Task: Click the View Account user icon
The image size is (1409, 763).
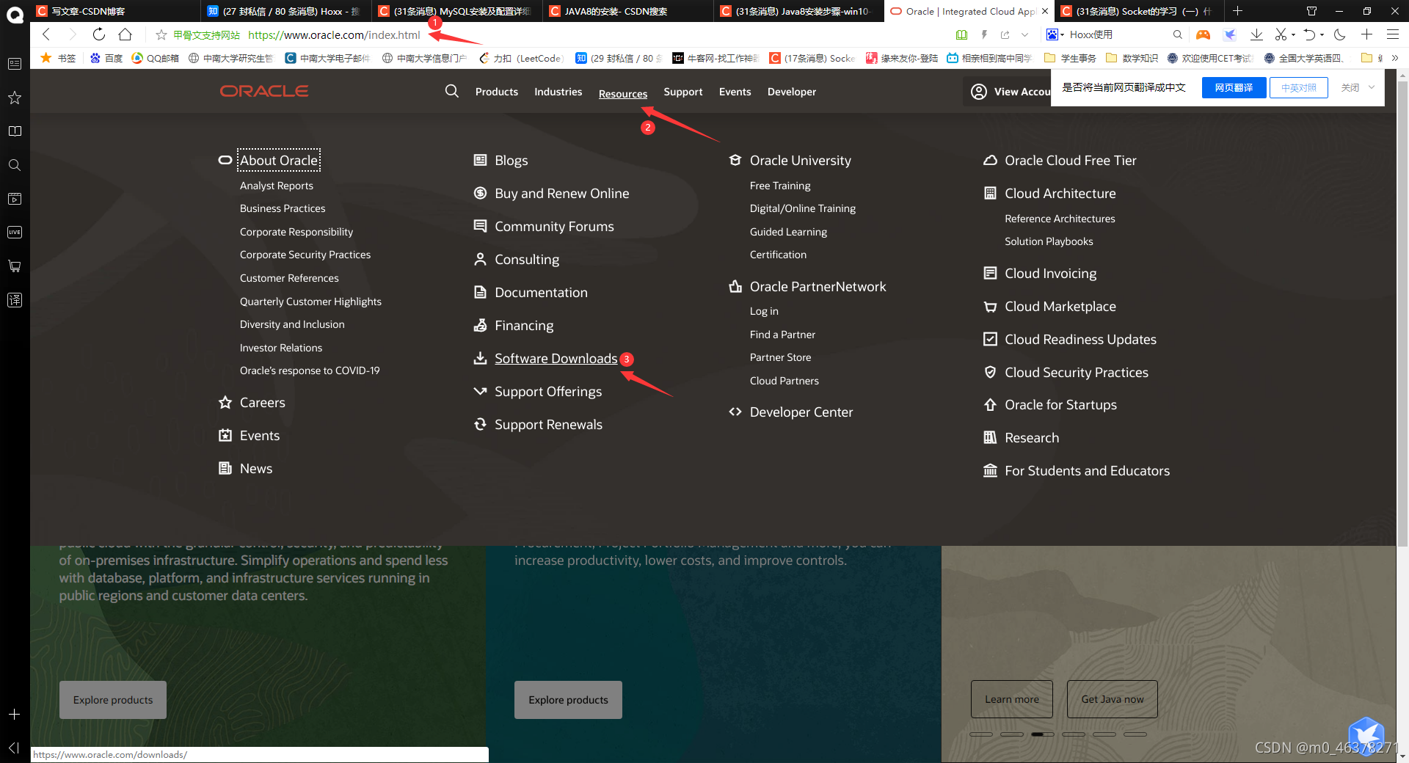Action: point(978,92)
